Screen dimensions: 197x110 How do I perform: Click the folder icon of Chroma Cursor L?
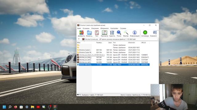78,50
